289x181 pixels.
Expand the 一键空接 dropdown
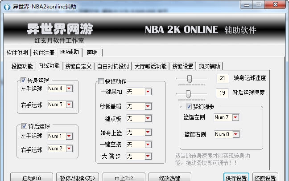click(x=148, y=145)
